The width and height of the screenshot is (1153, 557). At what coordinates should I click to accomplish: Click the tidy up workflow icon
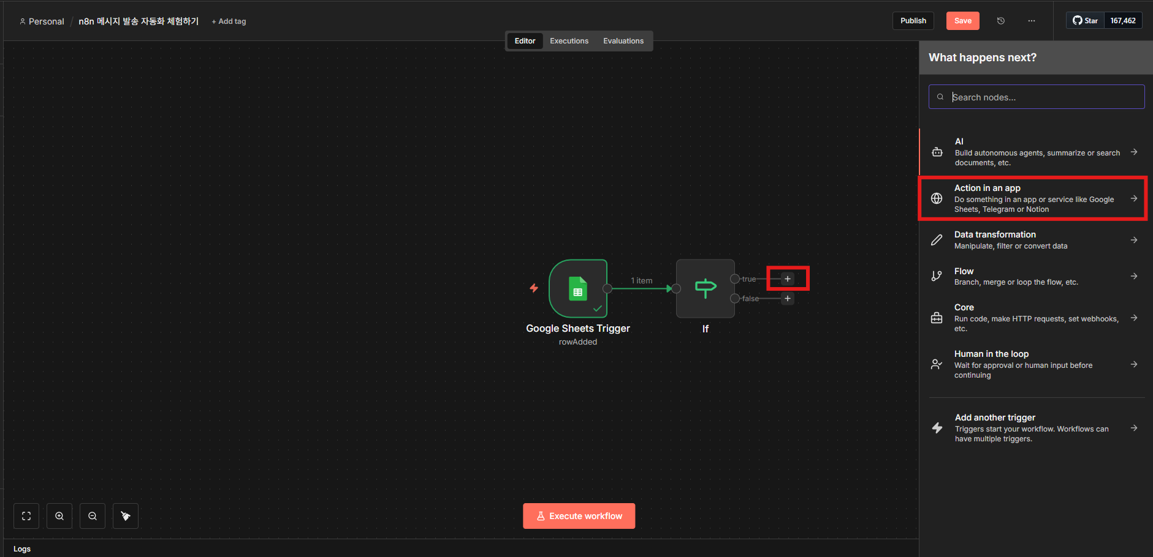pos(126,516)
